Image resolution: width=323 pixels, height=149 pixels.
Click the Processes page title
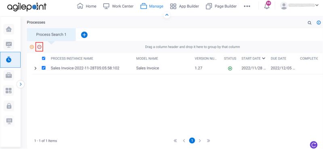[36, 23]
